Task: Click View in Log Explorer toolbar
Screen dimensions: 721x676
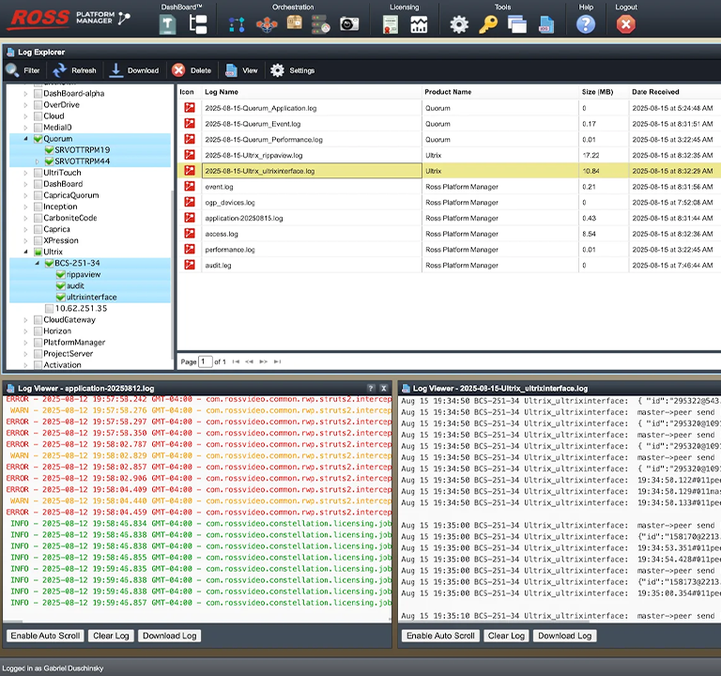Action: pos(241,70)
